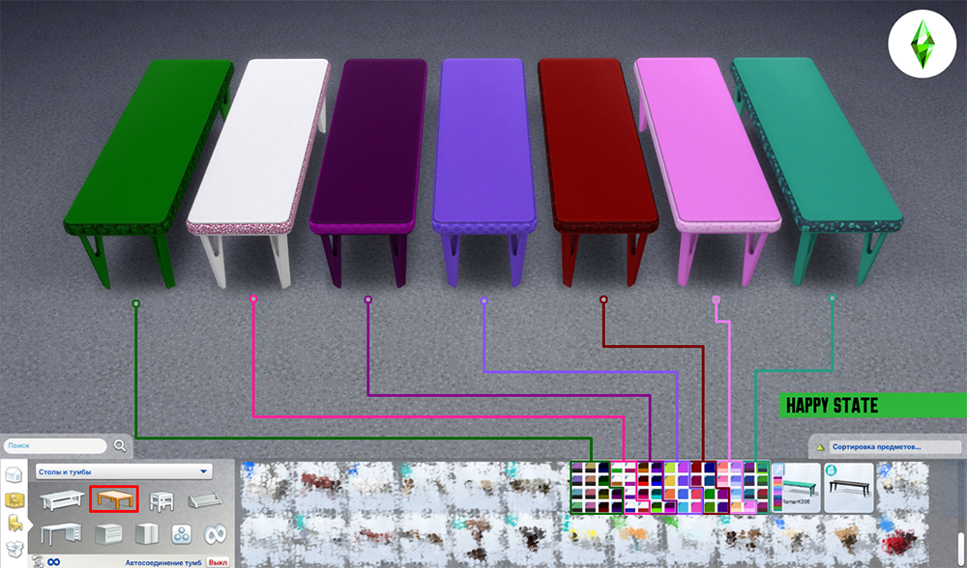Screen dimensions: 967x568
Task: Choose the three-circles miscellaneous category icon
Action: pos(182,535)
